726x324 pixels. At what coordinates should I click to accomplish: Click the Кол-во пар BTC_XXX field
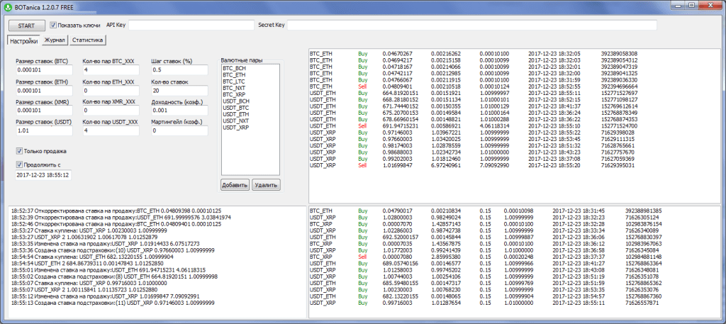[x=111, y=69]
